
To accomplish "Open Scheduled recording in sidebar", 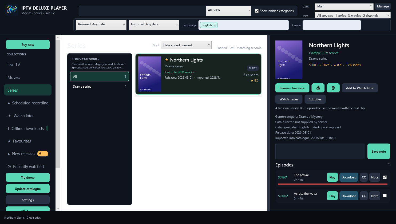I will tap(28, 103).
